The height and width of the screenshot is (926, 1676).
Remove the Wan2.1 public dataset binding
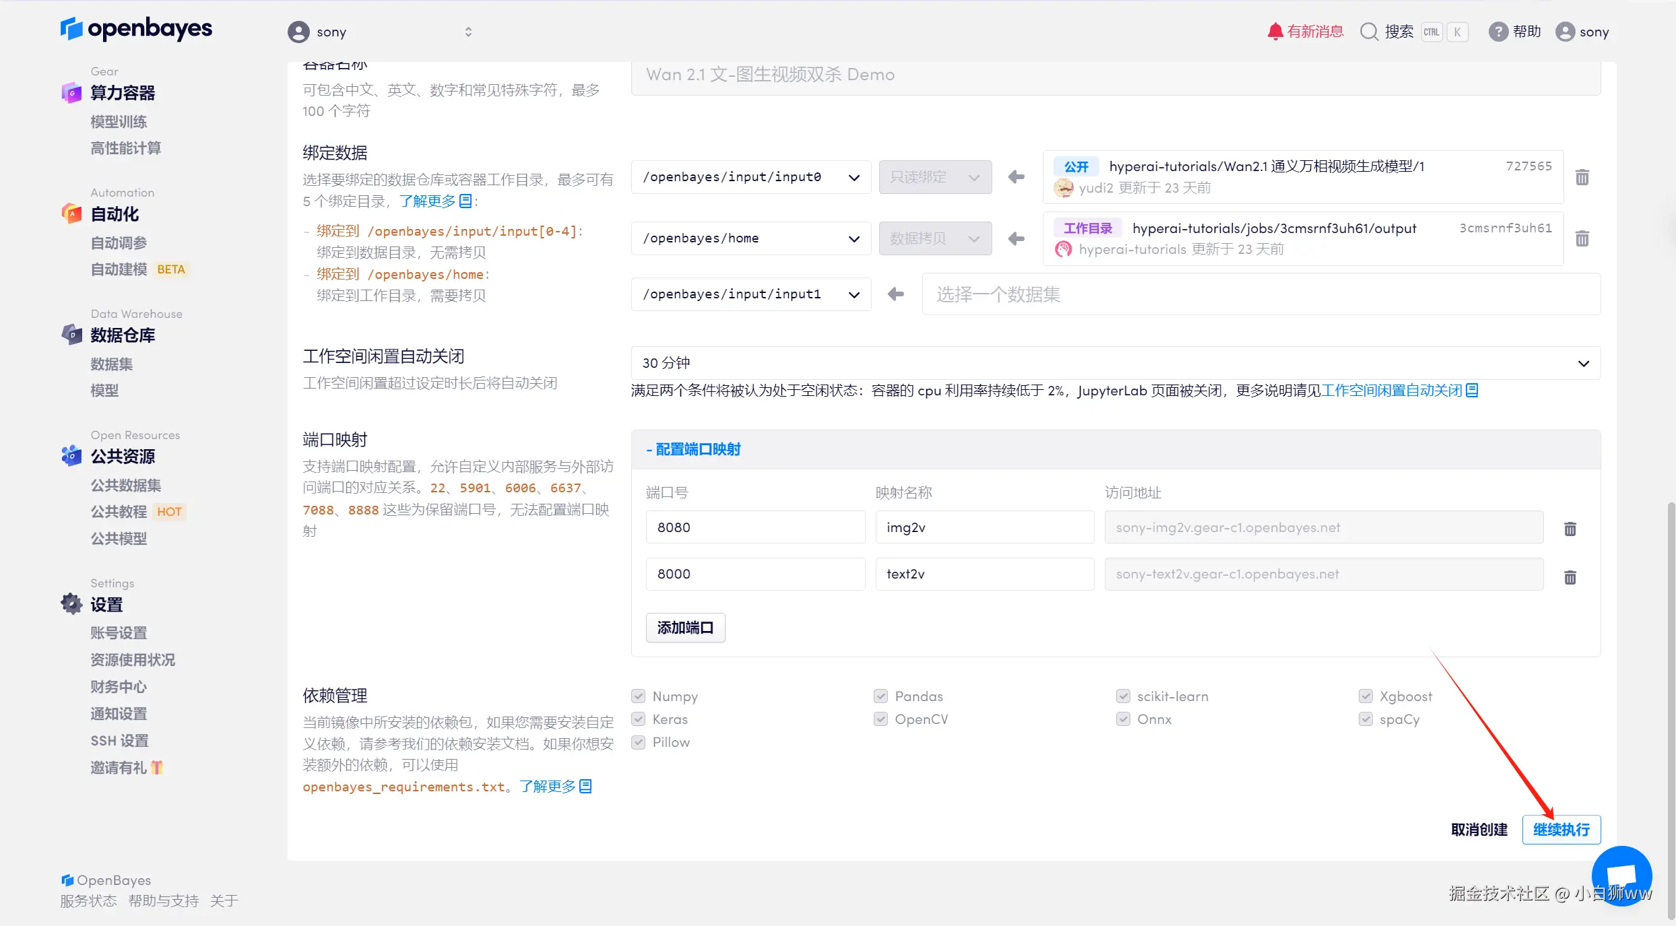tap(1582, 177)
